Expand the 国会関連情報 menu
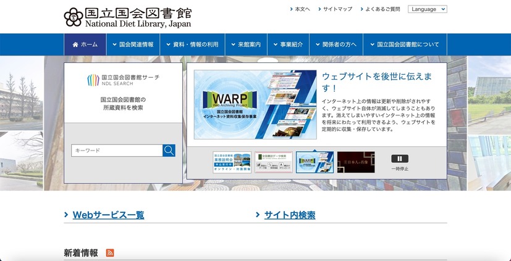The image size is (511, 261). click(x=133, y=44)
